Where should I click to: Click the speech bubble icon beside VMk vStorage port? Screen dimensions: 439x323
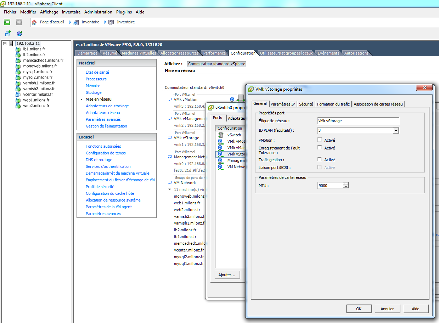(170, 138)
